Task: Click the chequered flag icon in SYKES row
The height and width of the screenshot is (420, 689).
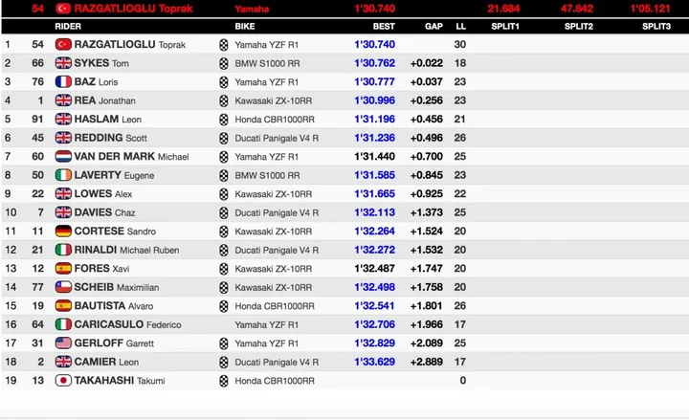Action: pos(224,63)
